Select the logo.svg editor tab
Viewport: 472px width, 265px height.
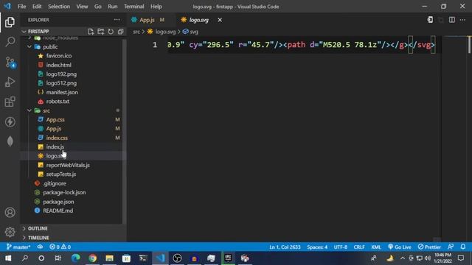[x=198, y=20]
